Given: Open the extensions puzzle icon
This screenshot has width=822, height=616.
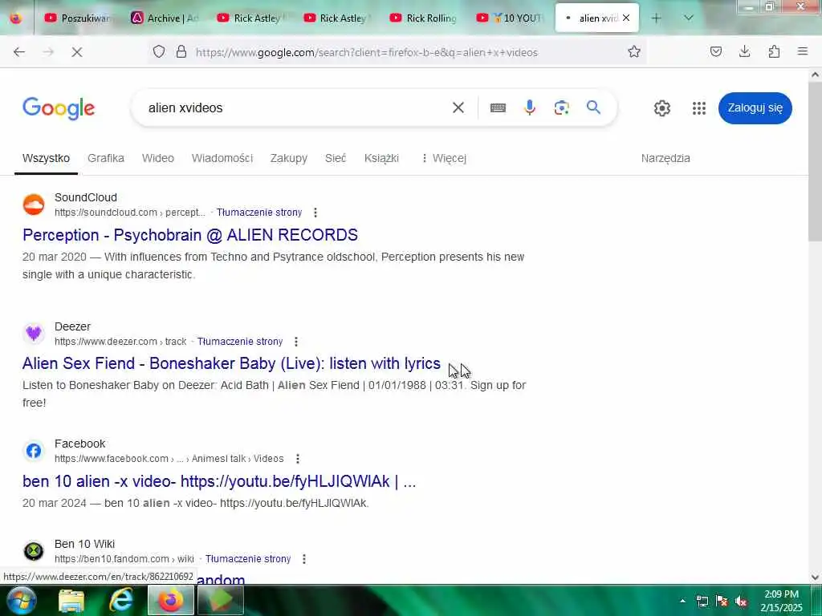Looking at the screenshot, I should (774, 52).
